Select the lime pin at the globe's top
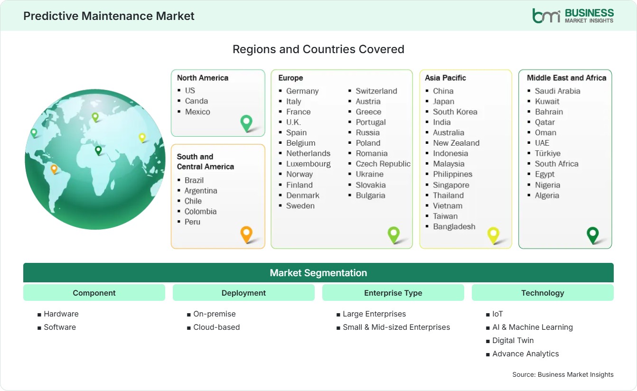 [95, 117]
